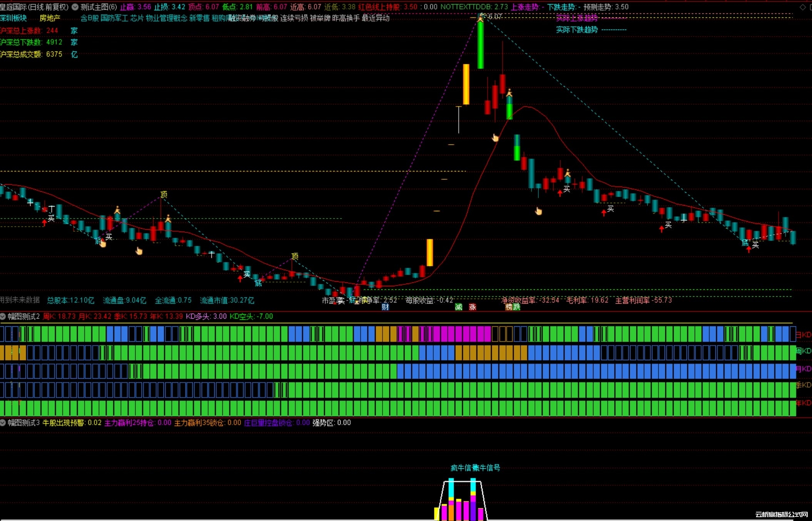The width and height of the screenshot is (812, 521).
Task: Click the 季KD row label
Action: point(804,385)
